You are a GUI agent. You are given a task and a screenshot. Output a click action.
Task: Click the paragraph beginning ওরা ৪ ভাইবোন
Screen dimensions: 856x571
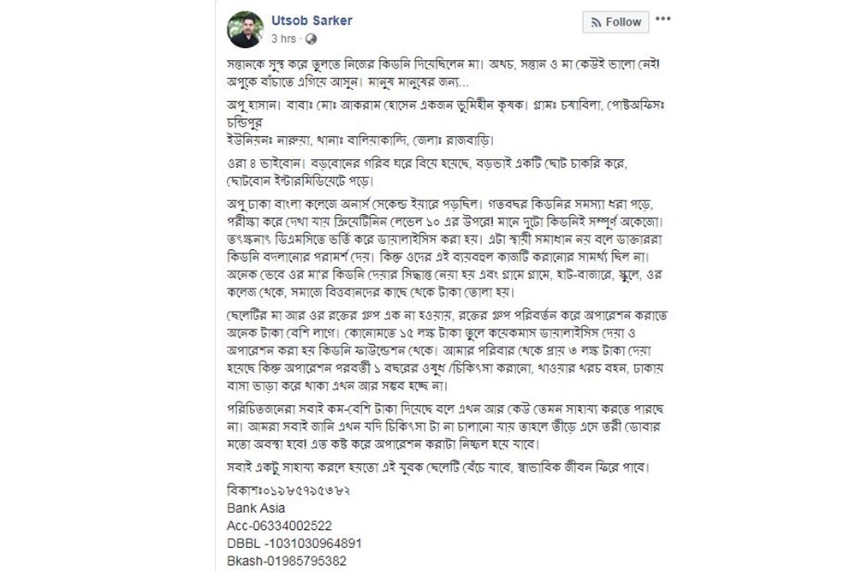(x=427, y=172)
